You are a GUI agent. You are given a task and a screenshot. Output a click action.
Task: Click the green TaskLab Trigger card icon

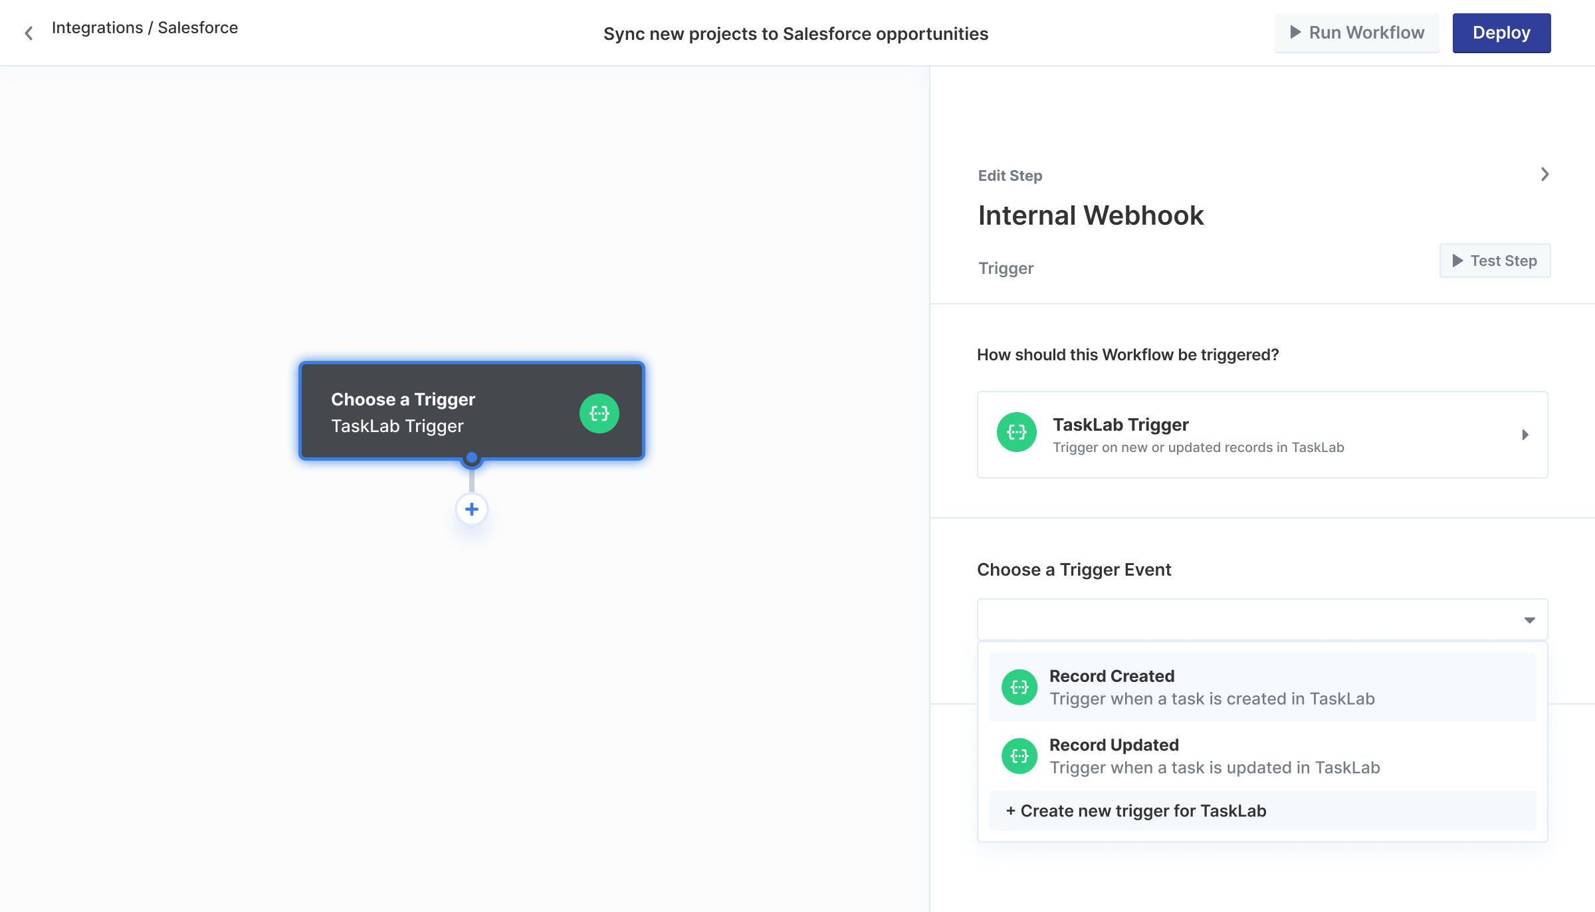pos(1016,433)
